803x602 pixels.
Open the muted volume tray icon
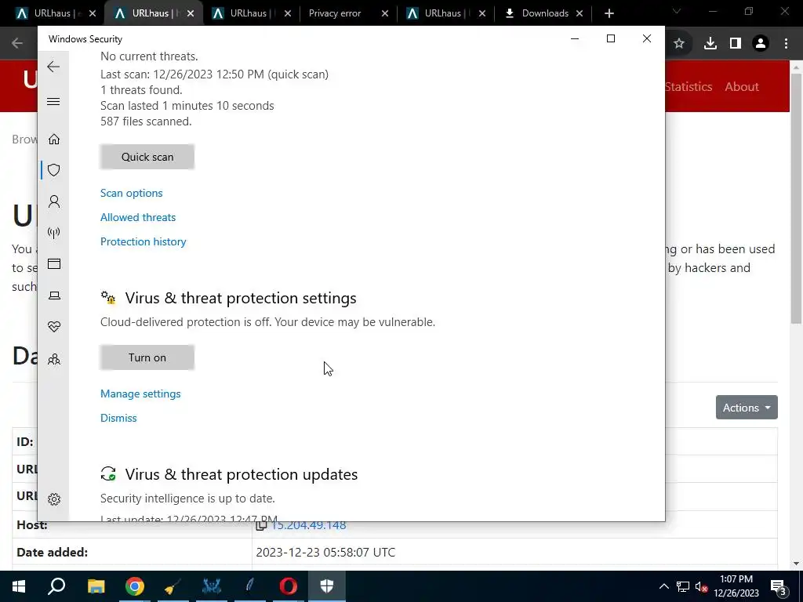point(701,586)
